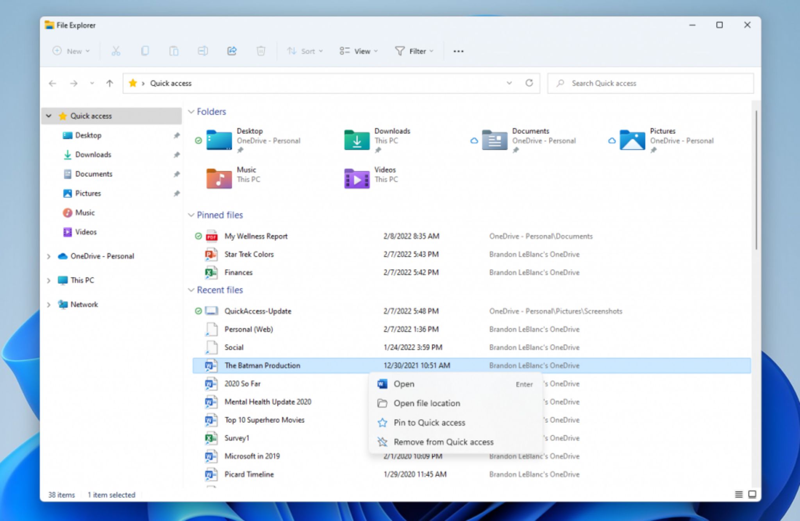The image size is (800, 521).
Task: Expand the OneDrive - Personal tree item
Action: coord(49,257)
